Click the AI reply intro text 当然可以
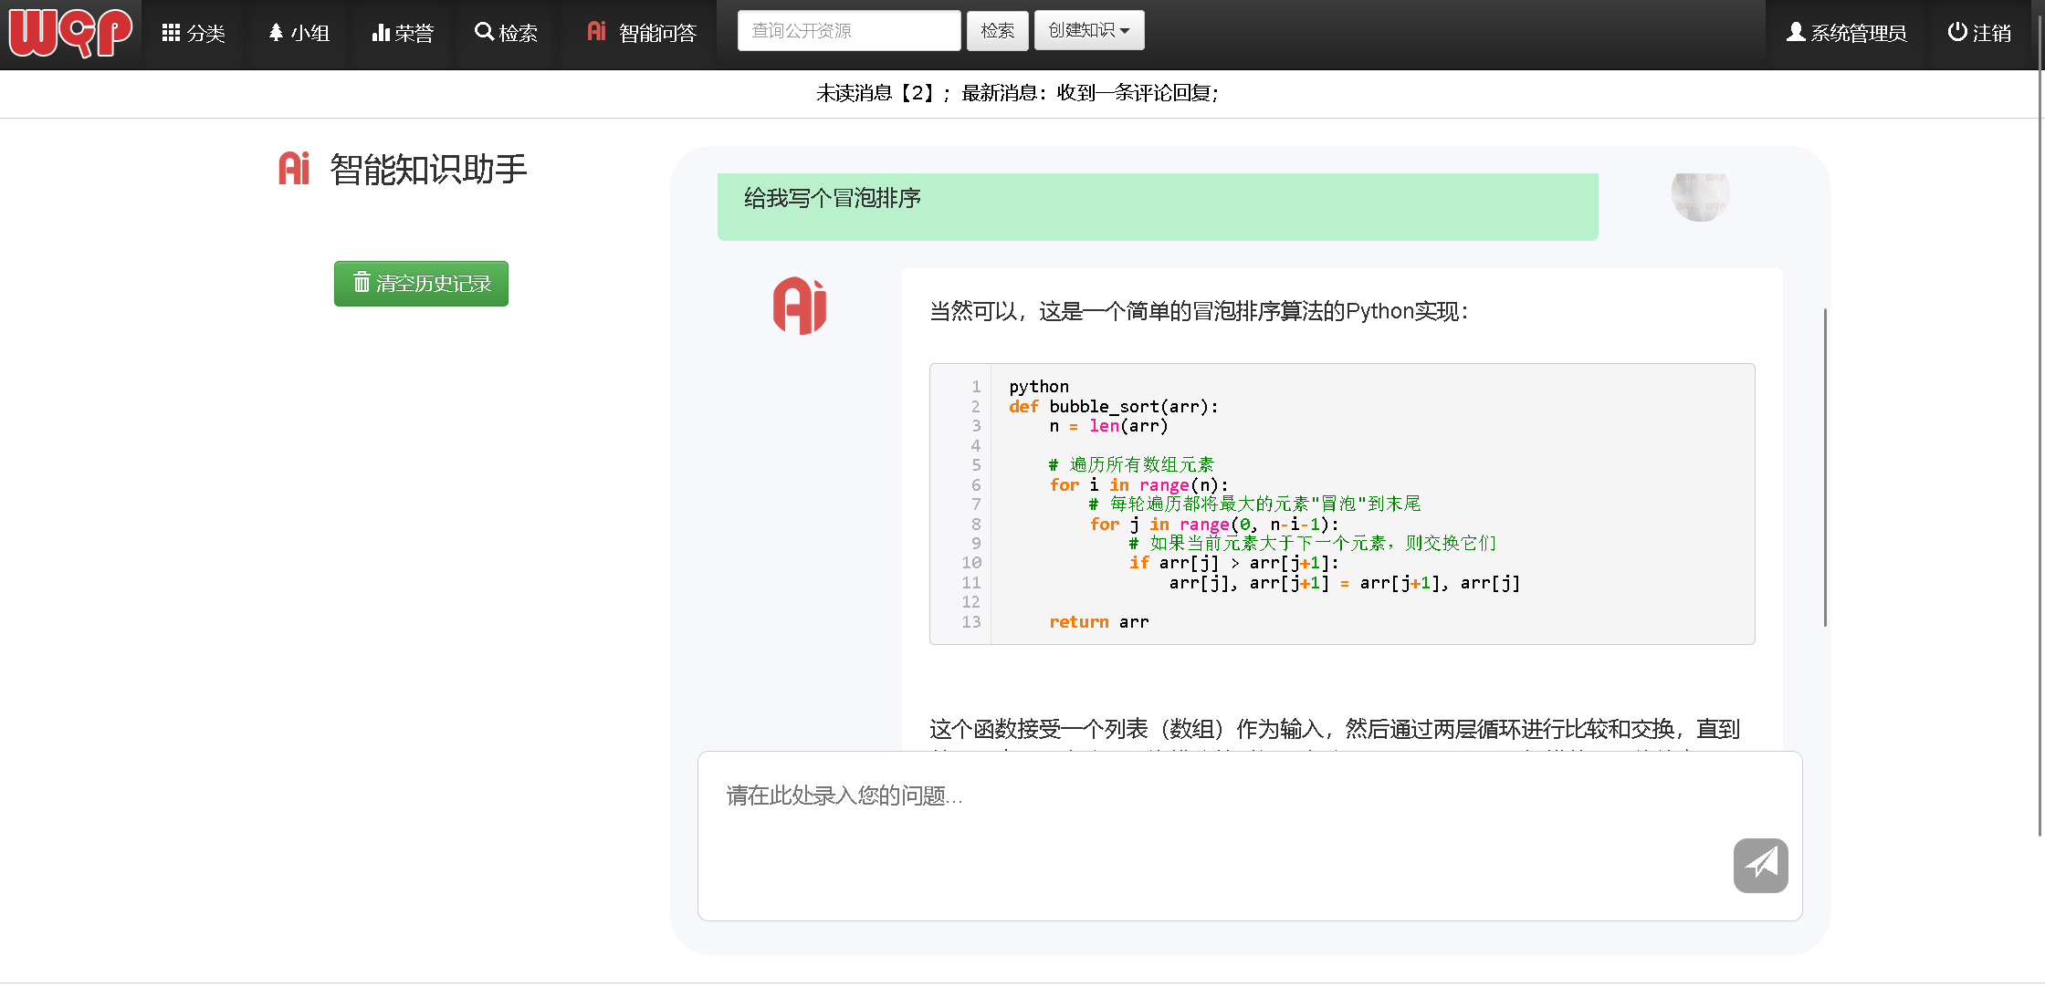This screenshot has height=988, width=2045. (x=1199, y=311)
